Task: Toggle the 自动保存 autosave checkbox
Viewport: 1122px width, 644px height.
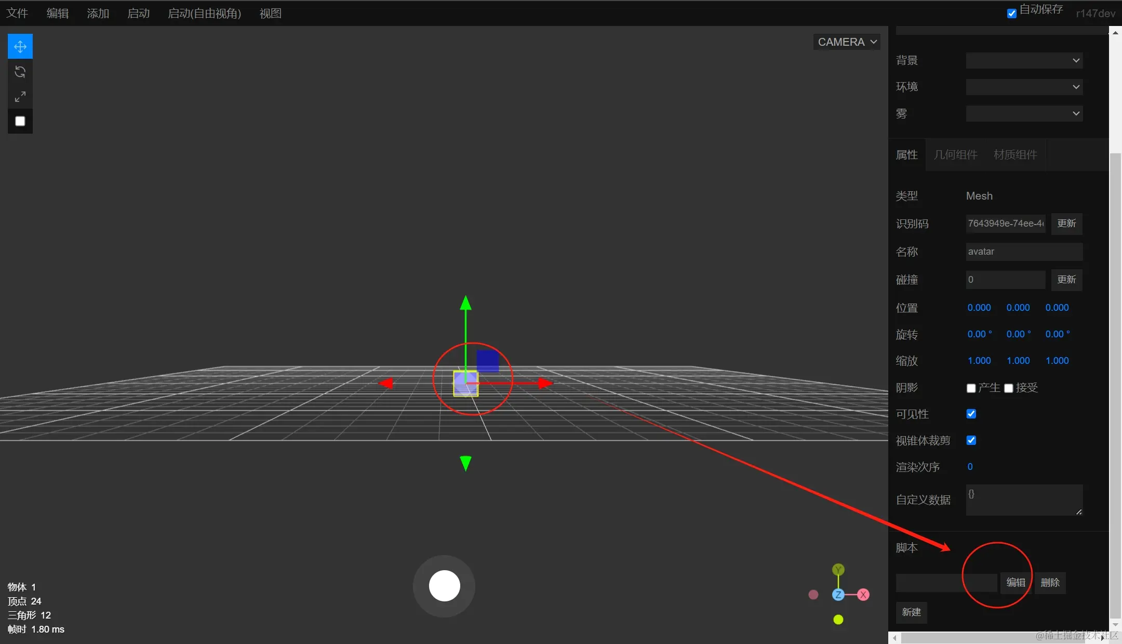Action: point(1011,14)
